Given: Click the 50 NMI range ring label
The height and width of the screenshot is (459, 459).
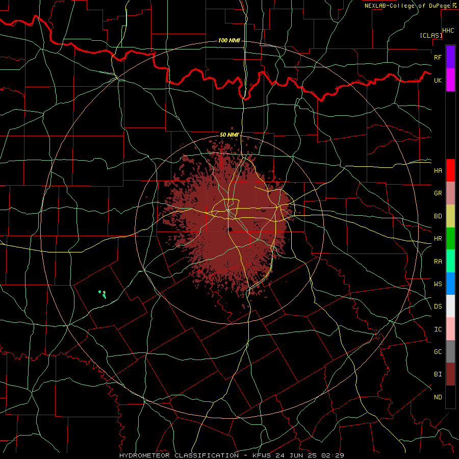Looking at the screenshot, I should pos(229,135).
